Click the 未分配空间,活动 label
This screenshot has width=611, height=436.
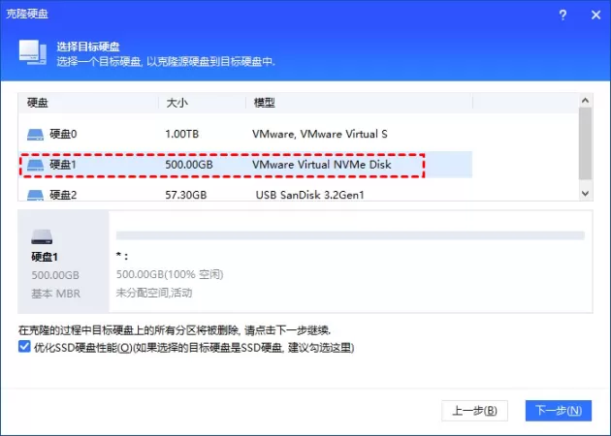[x=154, y=293]
